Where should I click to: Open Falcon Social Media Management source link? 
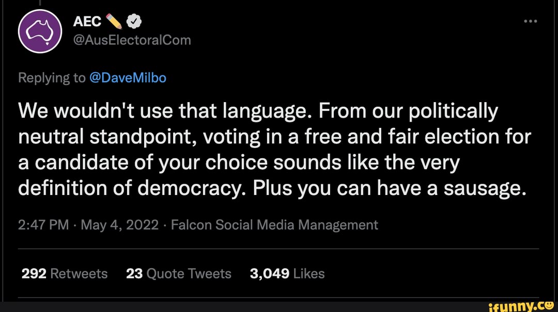click(x=274, y=225)
